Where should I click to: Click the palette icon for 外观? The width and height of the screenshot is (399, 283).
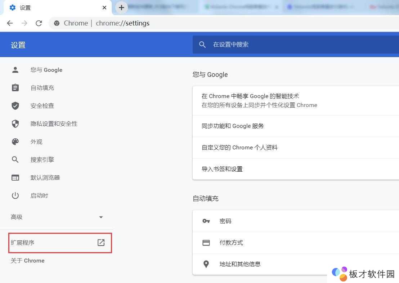click(15, 142)
